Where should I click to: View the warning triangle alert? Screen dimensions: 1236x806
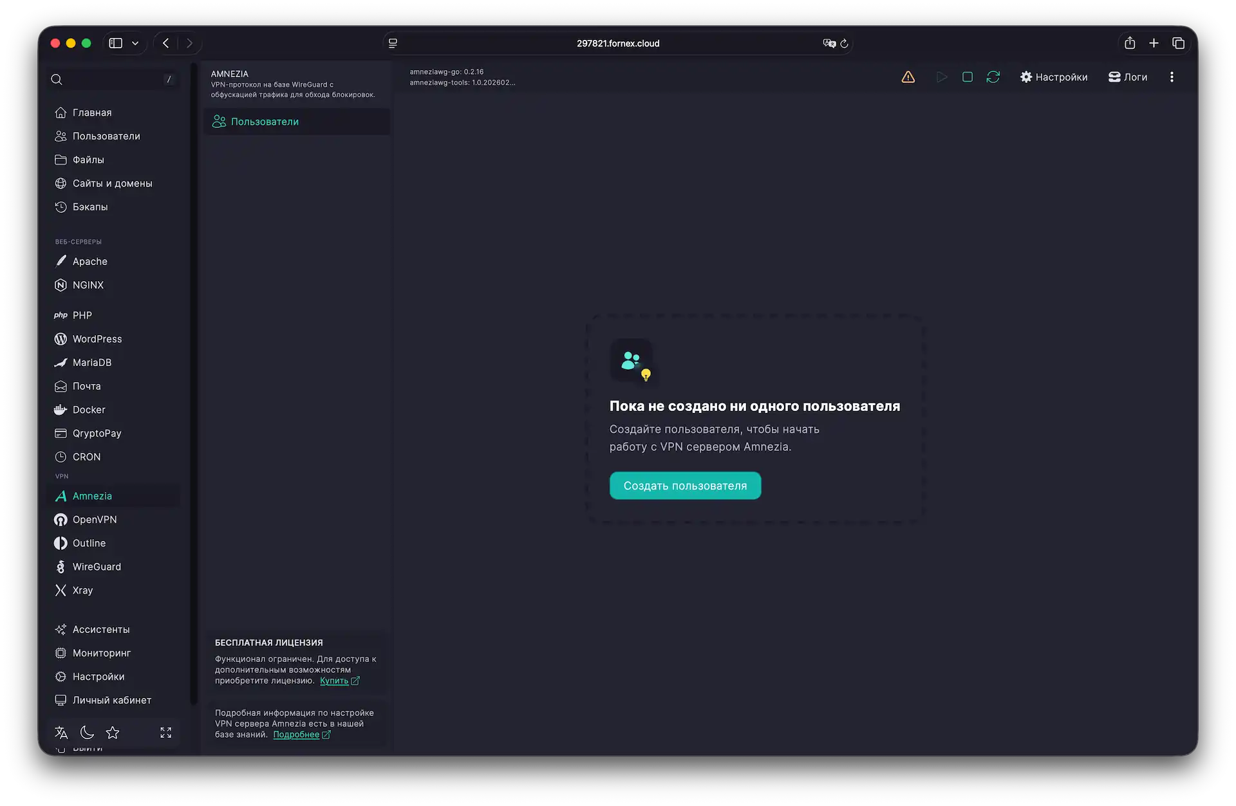coord(908,77)
